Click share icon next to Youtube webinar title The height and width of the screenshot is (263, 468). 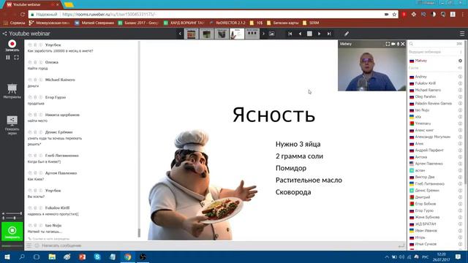coord(4,34)
